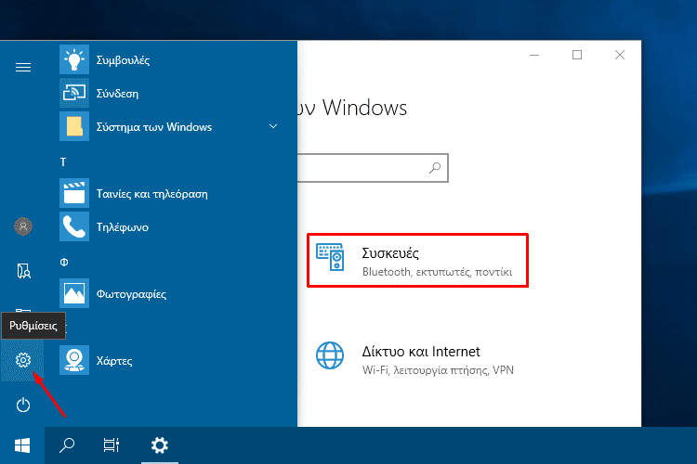Open the Χάρτες maps app icon
The image size is (697, 464).
[74, 360]
